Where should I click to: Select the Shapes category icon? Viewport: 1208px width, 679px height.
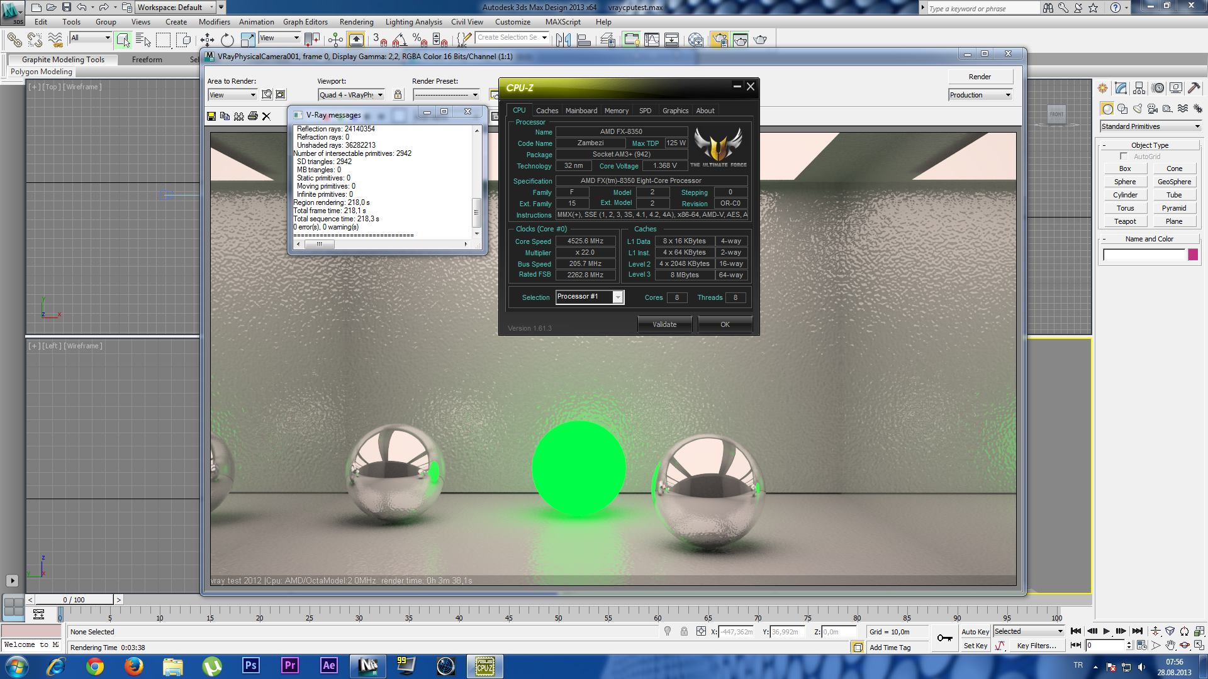pyautogui.click(x=1122, y=109)
